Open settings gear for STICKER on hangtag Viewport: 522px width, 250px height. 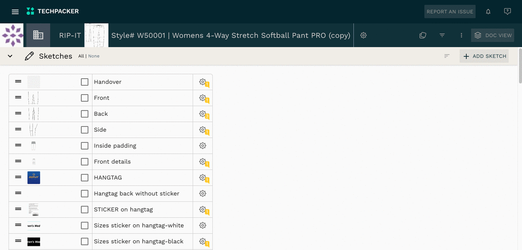tap(203, 210)
